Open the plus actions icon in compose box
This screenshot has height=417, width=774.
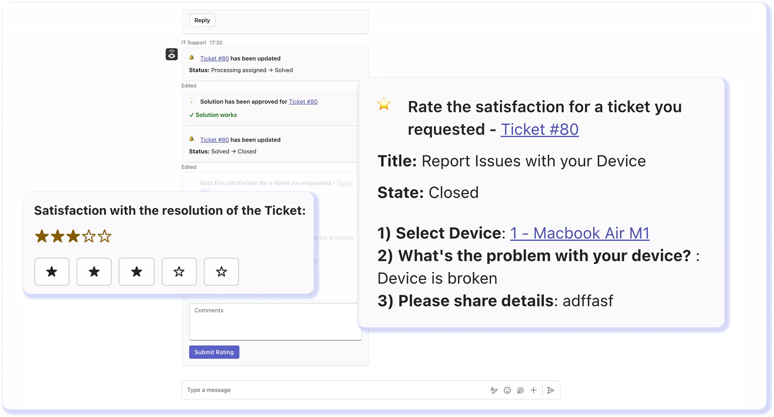[x=534, y=390]
